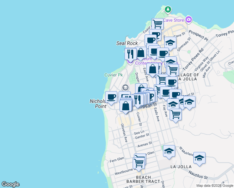
Task: Open the easternmost graduation cap marker below the Pearl St label
Action: (x=189, y=102)
